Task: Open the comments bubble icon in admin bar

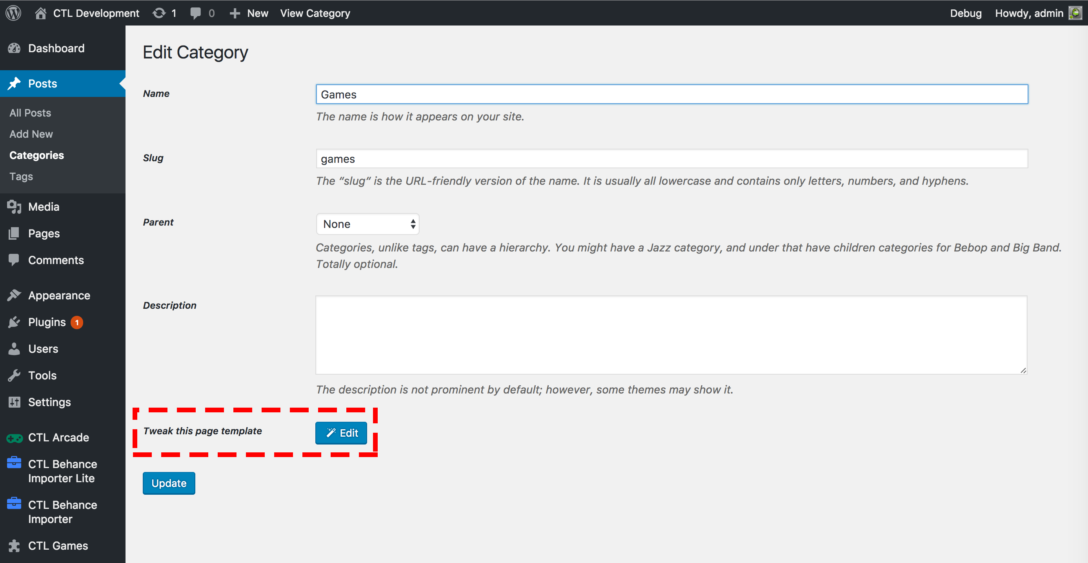Action: (x=196, y=13)
